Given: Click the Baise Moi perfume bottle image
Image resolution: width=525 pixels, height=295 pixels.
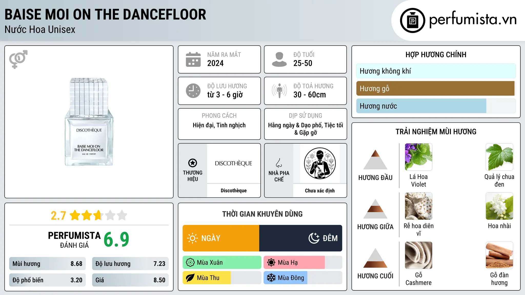Looking at the screenshot, I should click(89, 122).
